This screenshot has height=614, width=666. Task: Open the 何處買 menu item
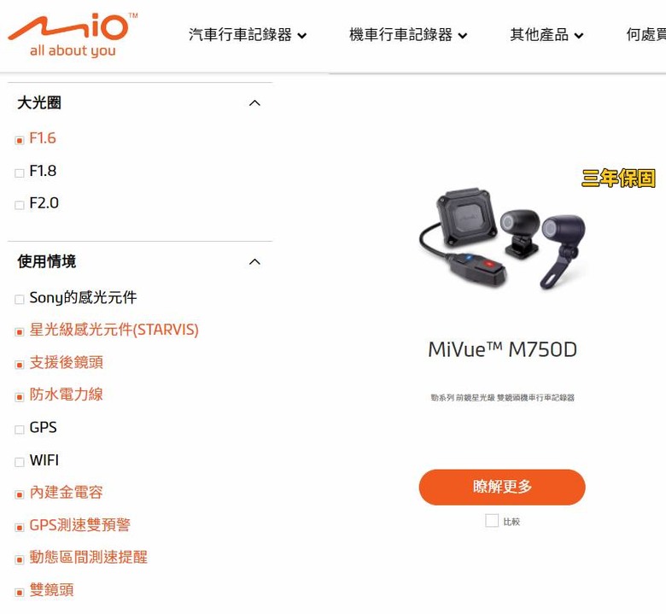point(646,35)
